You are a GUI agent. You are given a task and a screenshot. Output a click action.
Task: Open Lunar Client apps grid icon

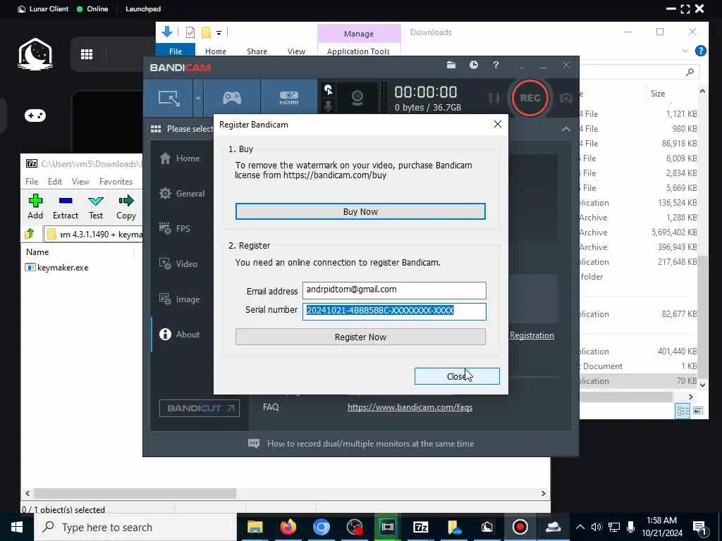(87, 54)
